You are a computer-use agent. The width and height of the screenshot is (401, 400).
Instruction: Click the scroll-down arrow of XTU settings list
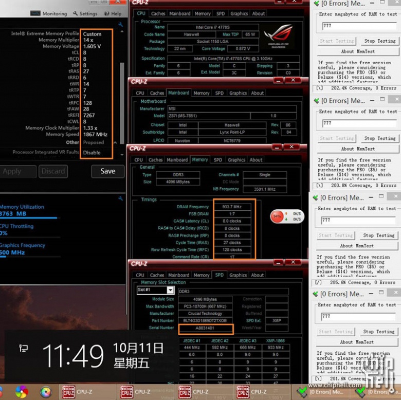pos(122,154)
